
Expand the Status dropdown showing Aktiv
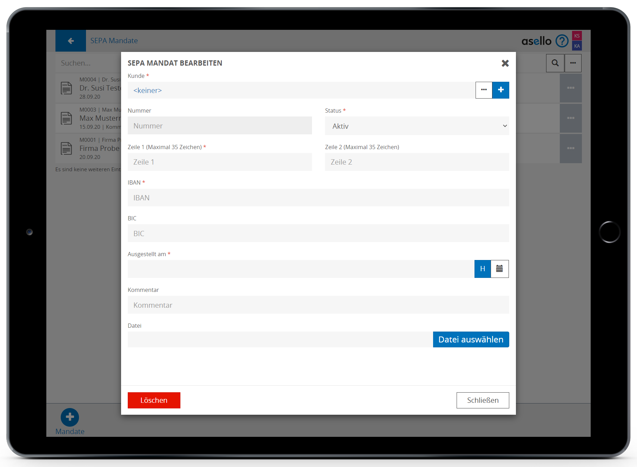coord(417,126)
